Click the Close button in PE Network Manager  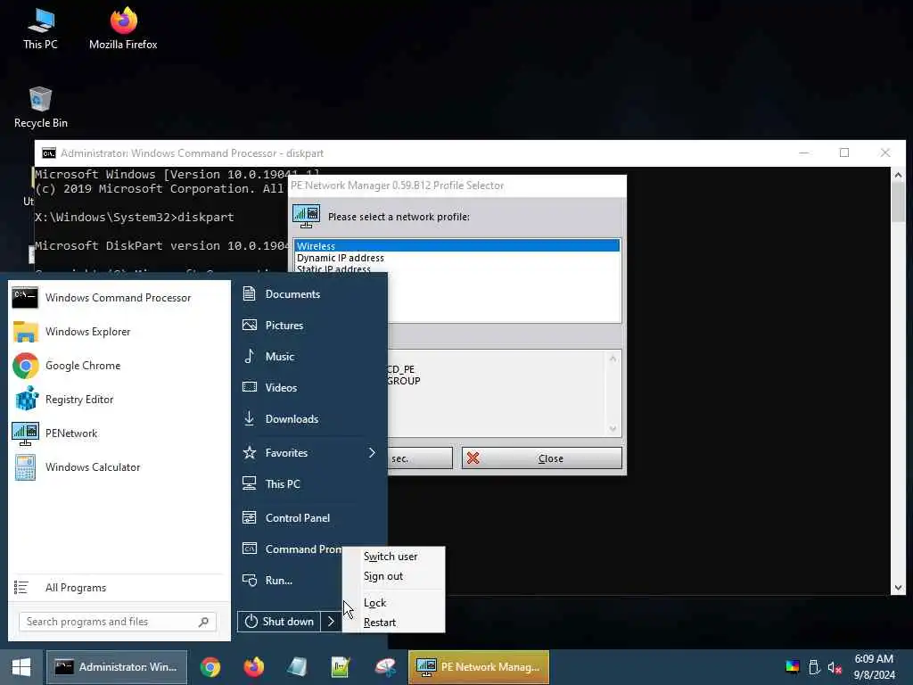tap(542, 458)
